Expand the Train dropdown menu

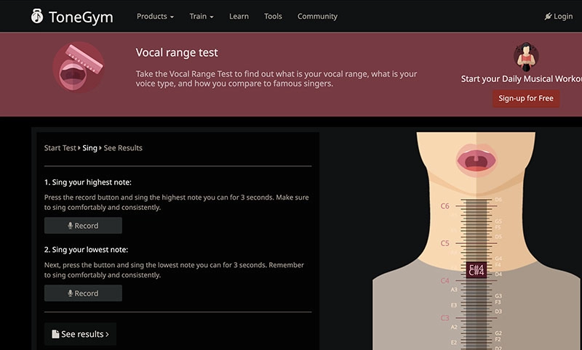click(x=201, y=16)
